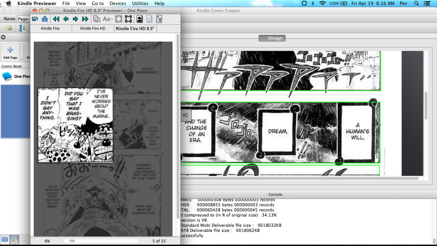Open the NCX view list icon
437x246 pixels.
[x=159, y=19]
